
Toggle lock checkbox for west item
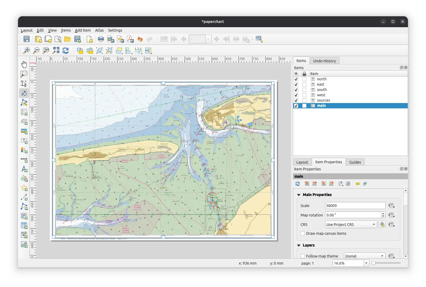point(304,95)
